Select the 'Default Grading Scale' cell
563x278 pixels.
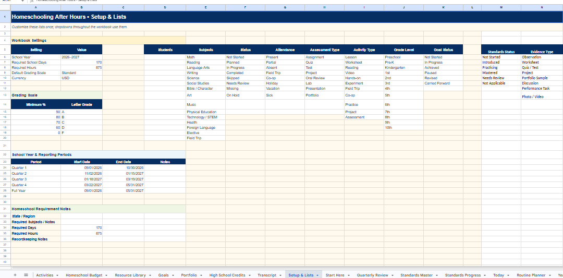pyautogui.click(x=36, y=73)
